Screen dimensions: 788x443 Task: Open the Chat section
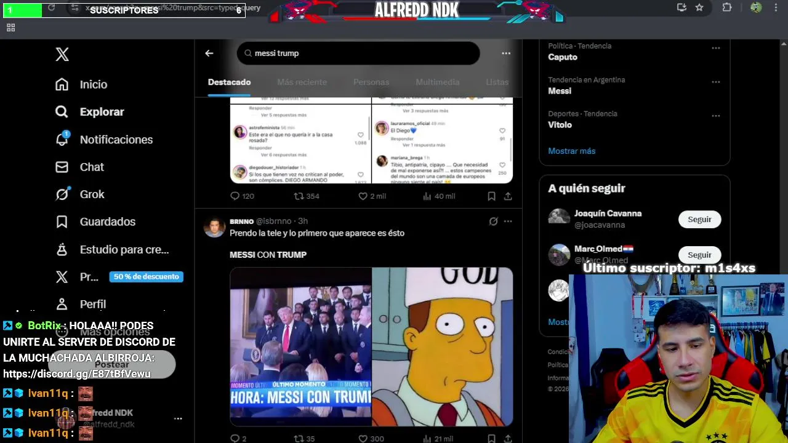[x=79, y=167]
